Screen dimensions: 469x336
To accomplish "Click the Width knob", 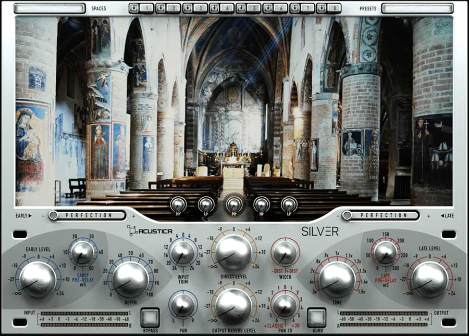I will pyautogui.click(x=285, y=253).
